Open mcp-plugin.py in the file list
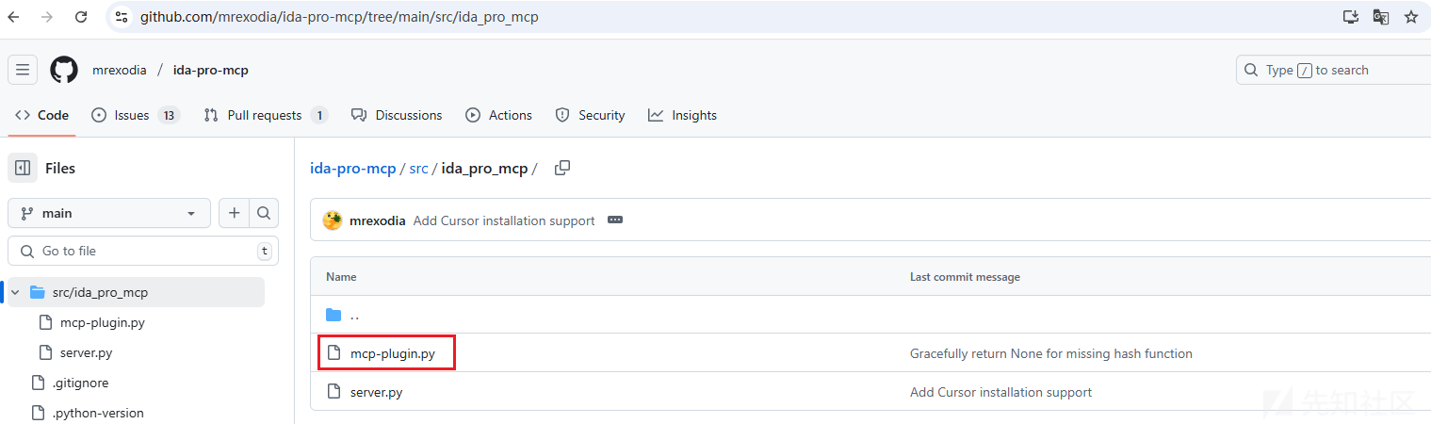 point(393,353)
